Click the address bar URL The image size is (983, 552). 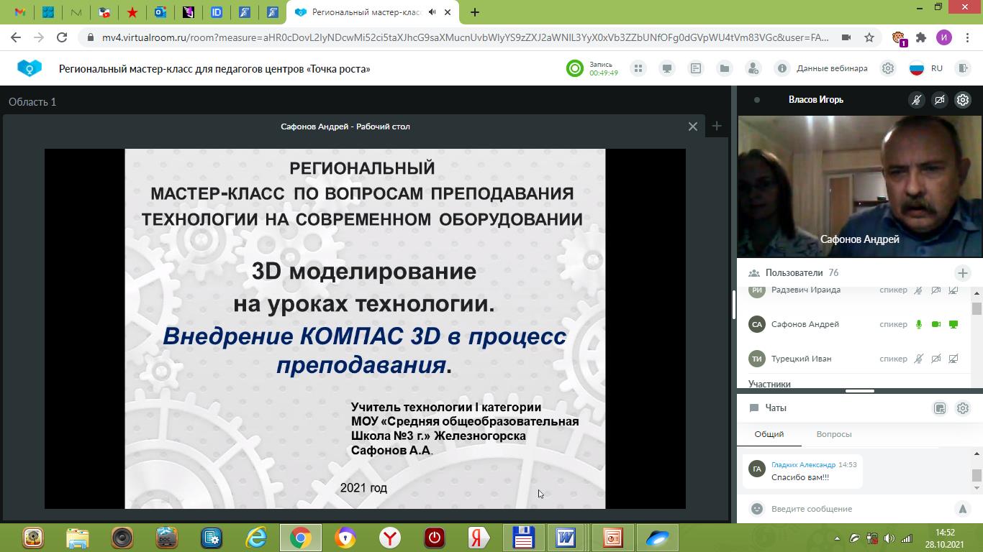tap(466, 37)
